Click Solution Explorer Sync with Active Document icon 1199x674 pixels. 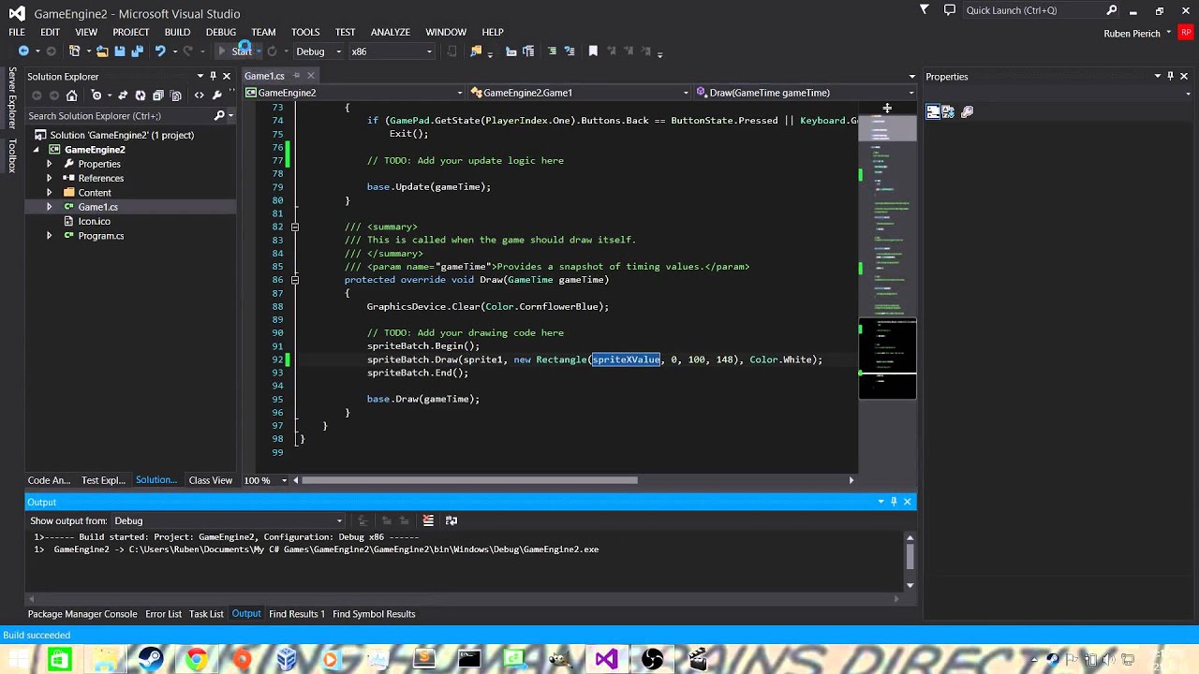click(123, 95)
